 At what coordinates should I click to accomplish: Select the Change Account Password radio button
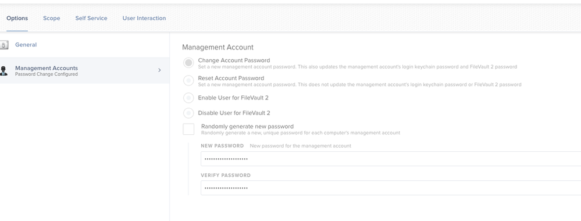click(188, 63)
